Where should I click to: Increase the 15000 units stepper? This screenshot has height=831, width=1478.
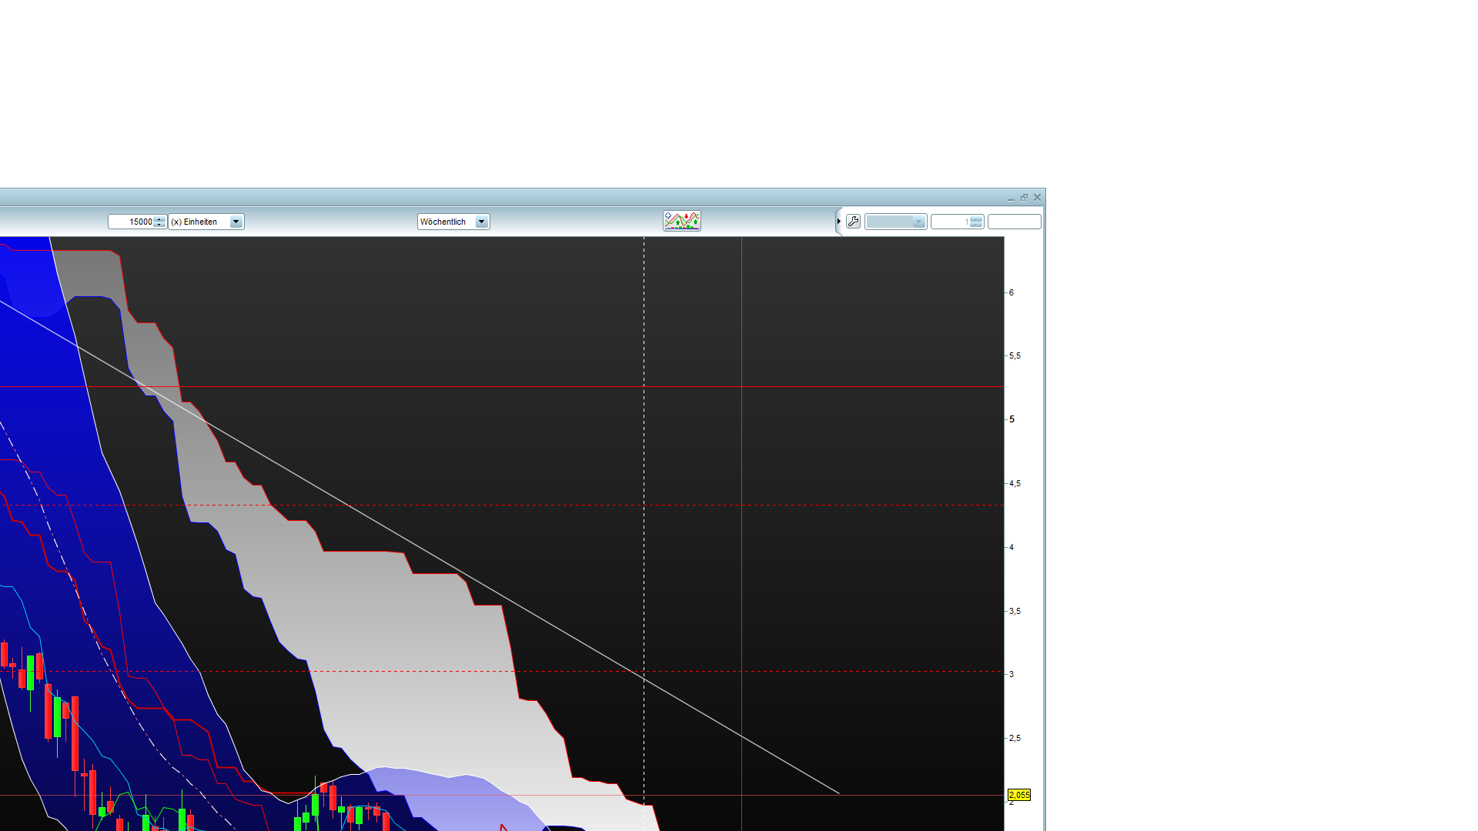click(x=159, y=219)
